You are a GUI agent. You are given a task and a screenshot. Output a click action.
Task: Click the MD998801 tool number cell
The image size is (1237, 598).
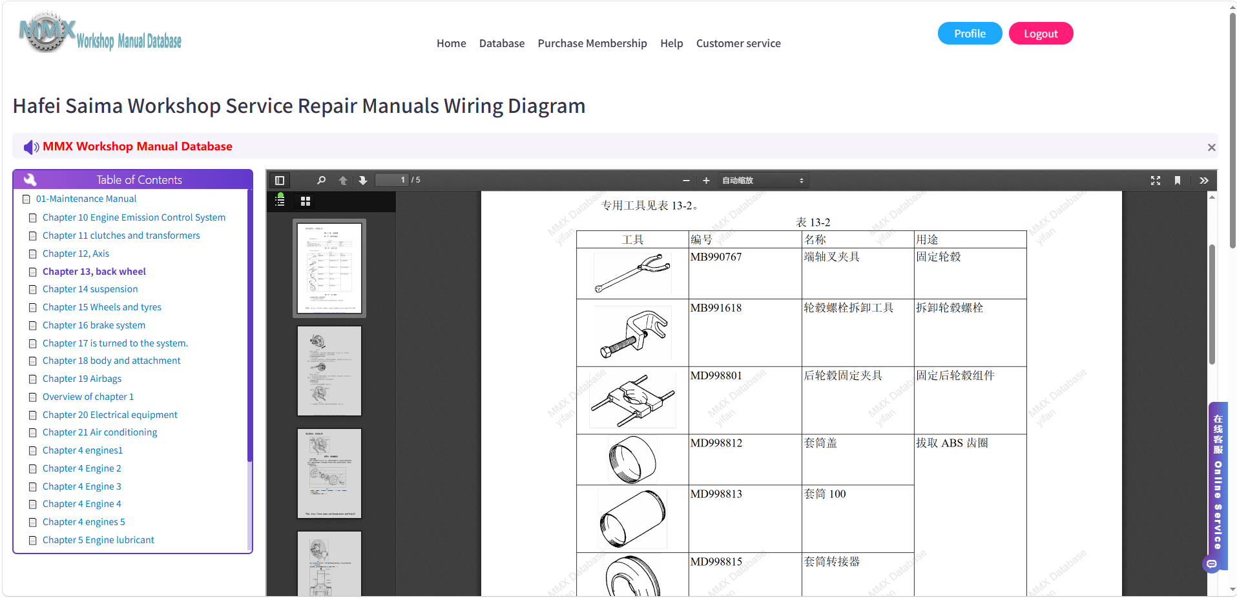[x=745, y=400]
